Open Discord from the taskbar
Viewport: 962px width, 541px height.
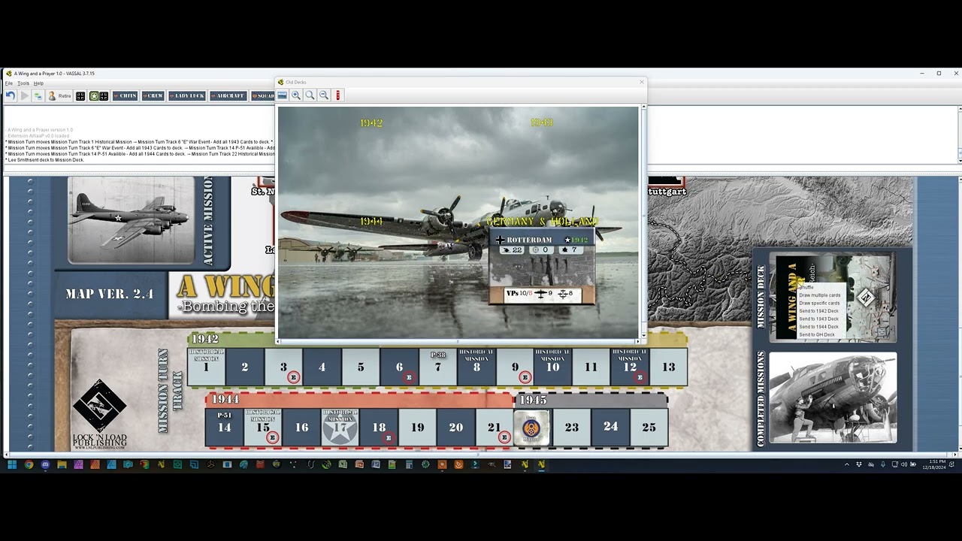tap(45, 465)
